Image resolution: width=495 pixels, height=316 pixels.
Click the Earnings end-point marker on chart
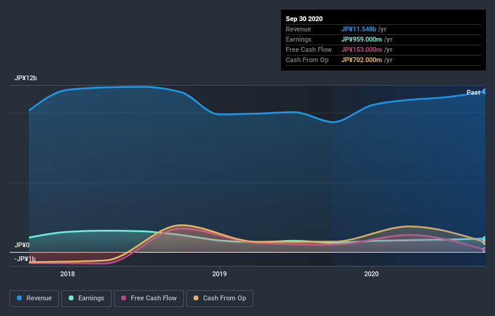point(485,239)
